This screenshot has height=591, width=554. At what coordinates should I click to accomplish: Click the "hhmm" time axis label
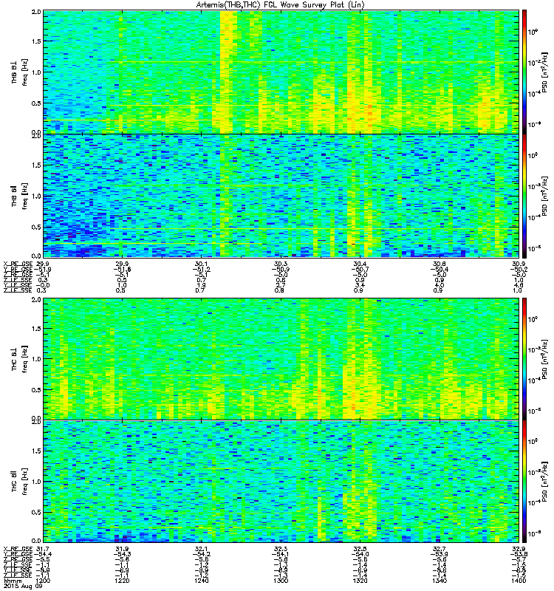(x=13, y=581)
